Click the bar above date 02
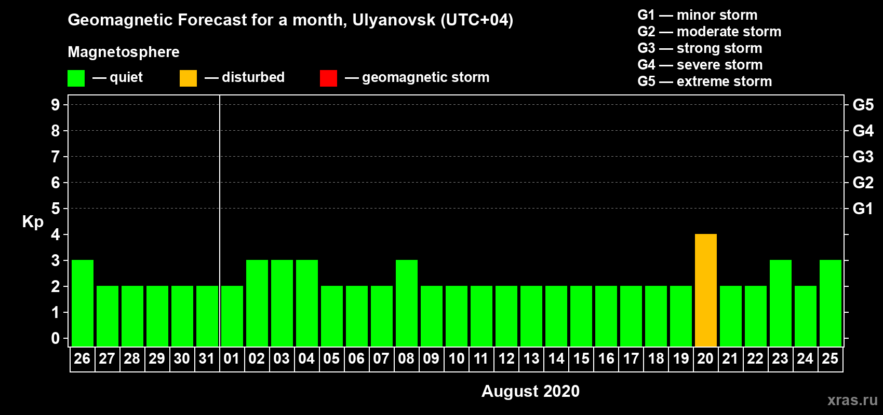The height and width of the screenshot is (415, 883). click(257, 303)
